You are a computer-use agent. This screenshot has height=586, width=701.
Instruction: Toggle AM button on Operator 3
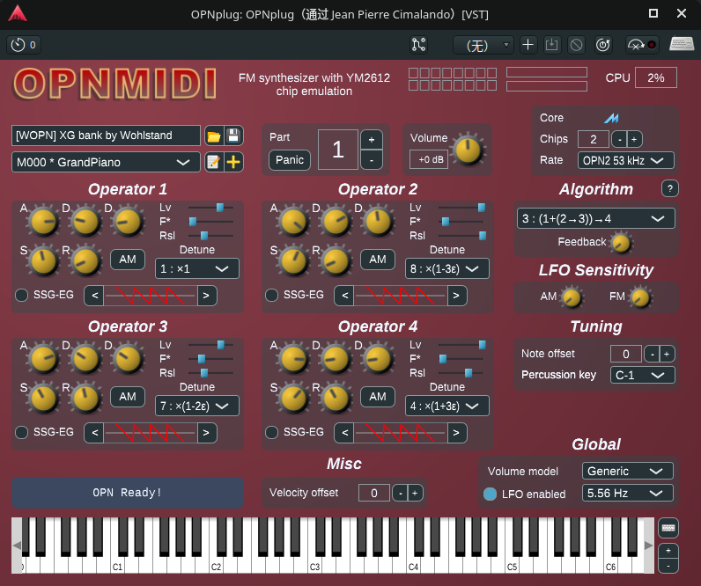coord(128,397)
